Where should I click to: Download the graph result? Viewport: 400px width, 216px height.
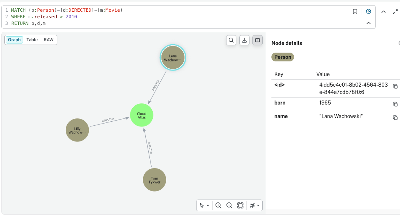click(x=244, y=40)
